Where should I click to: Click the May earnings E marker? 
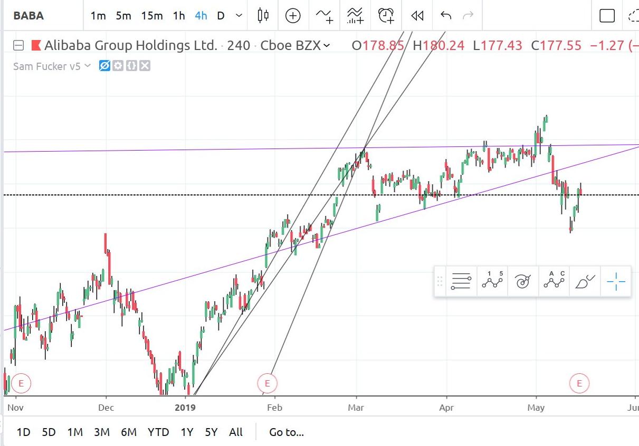click(x=579, y=383)
